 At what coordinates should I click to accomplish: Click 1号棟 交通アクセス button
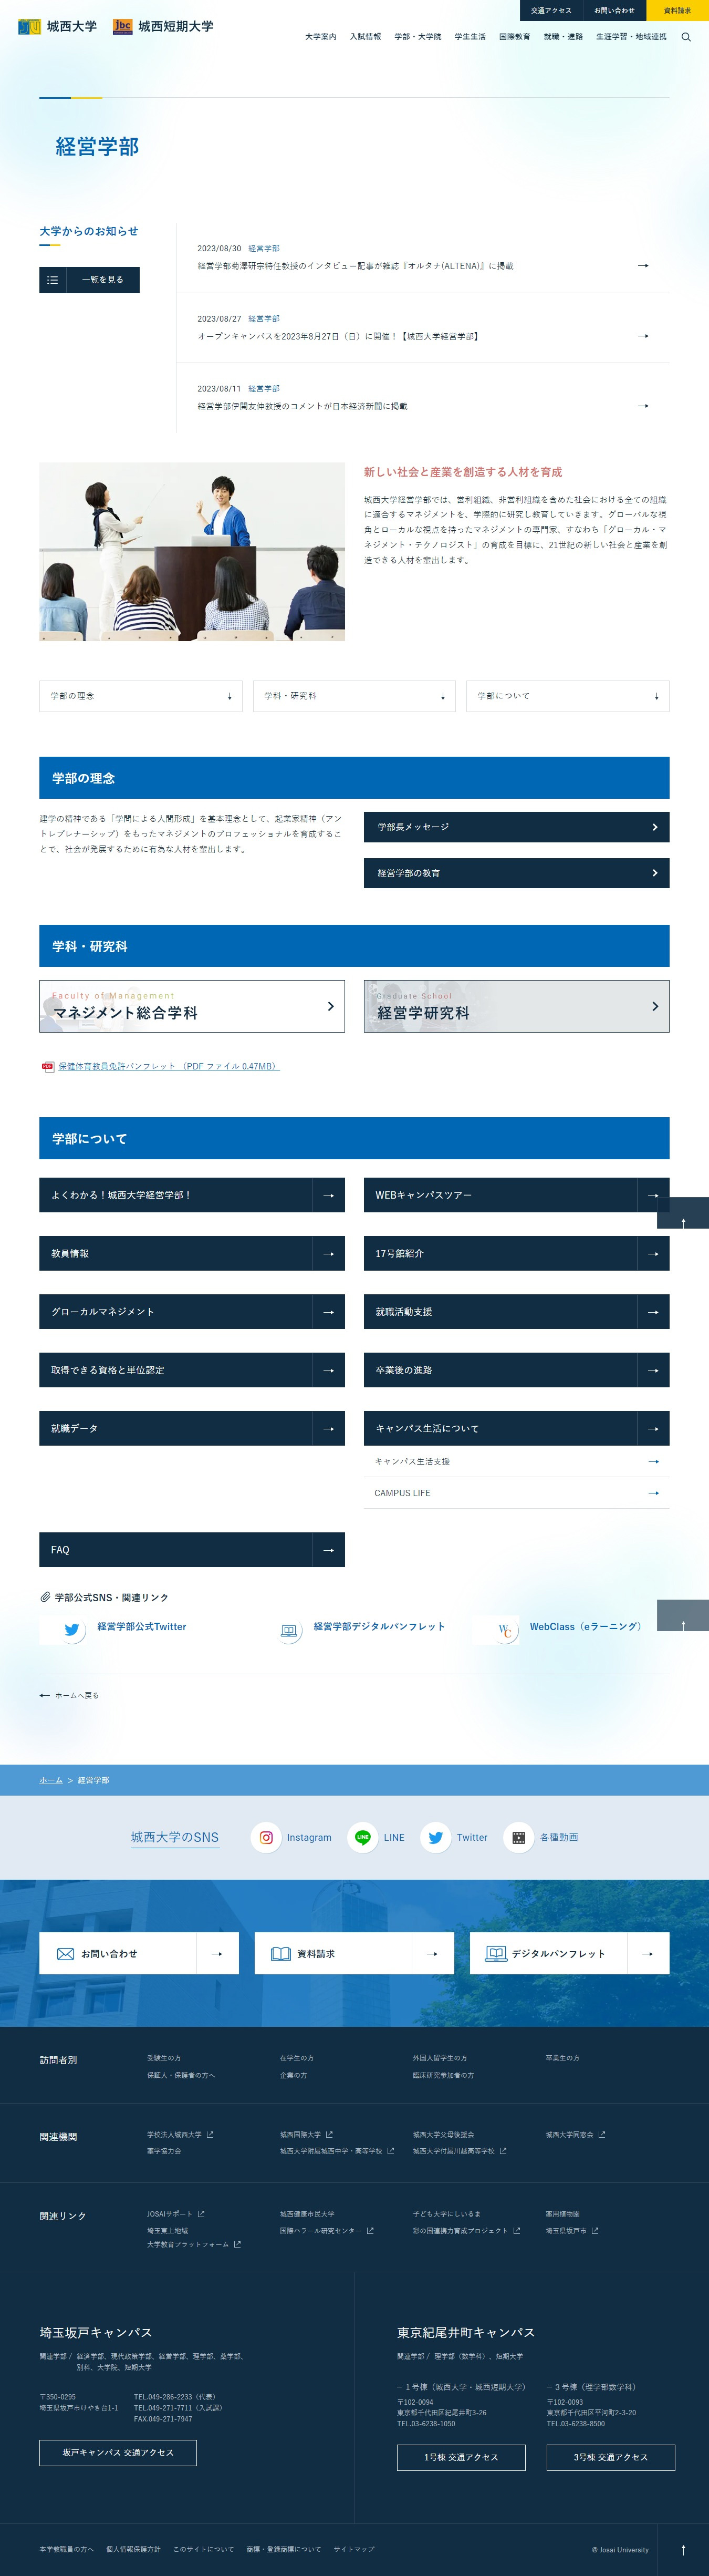tap(461, 2457)
